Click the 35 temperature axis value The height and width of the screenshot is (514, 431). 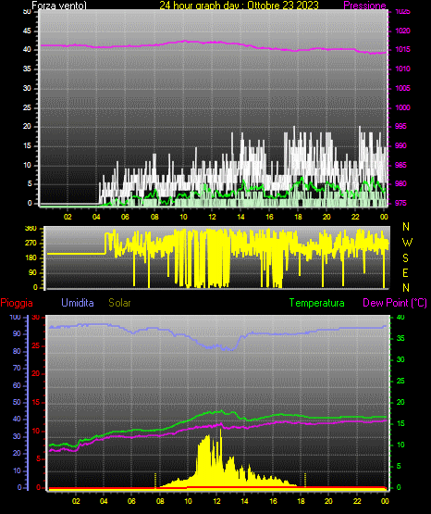pos(400,338)
